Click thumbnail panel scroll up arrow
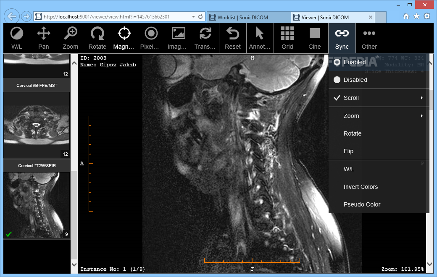437x277 pixels. (74, 63)
